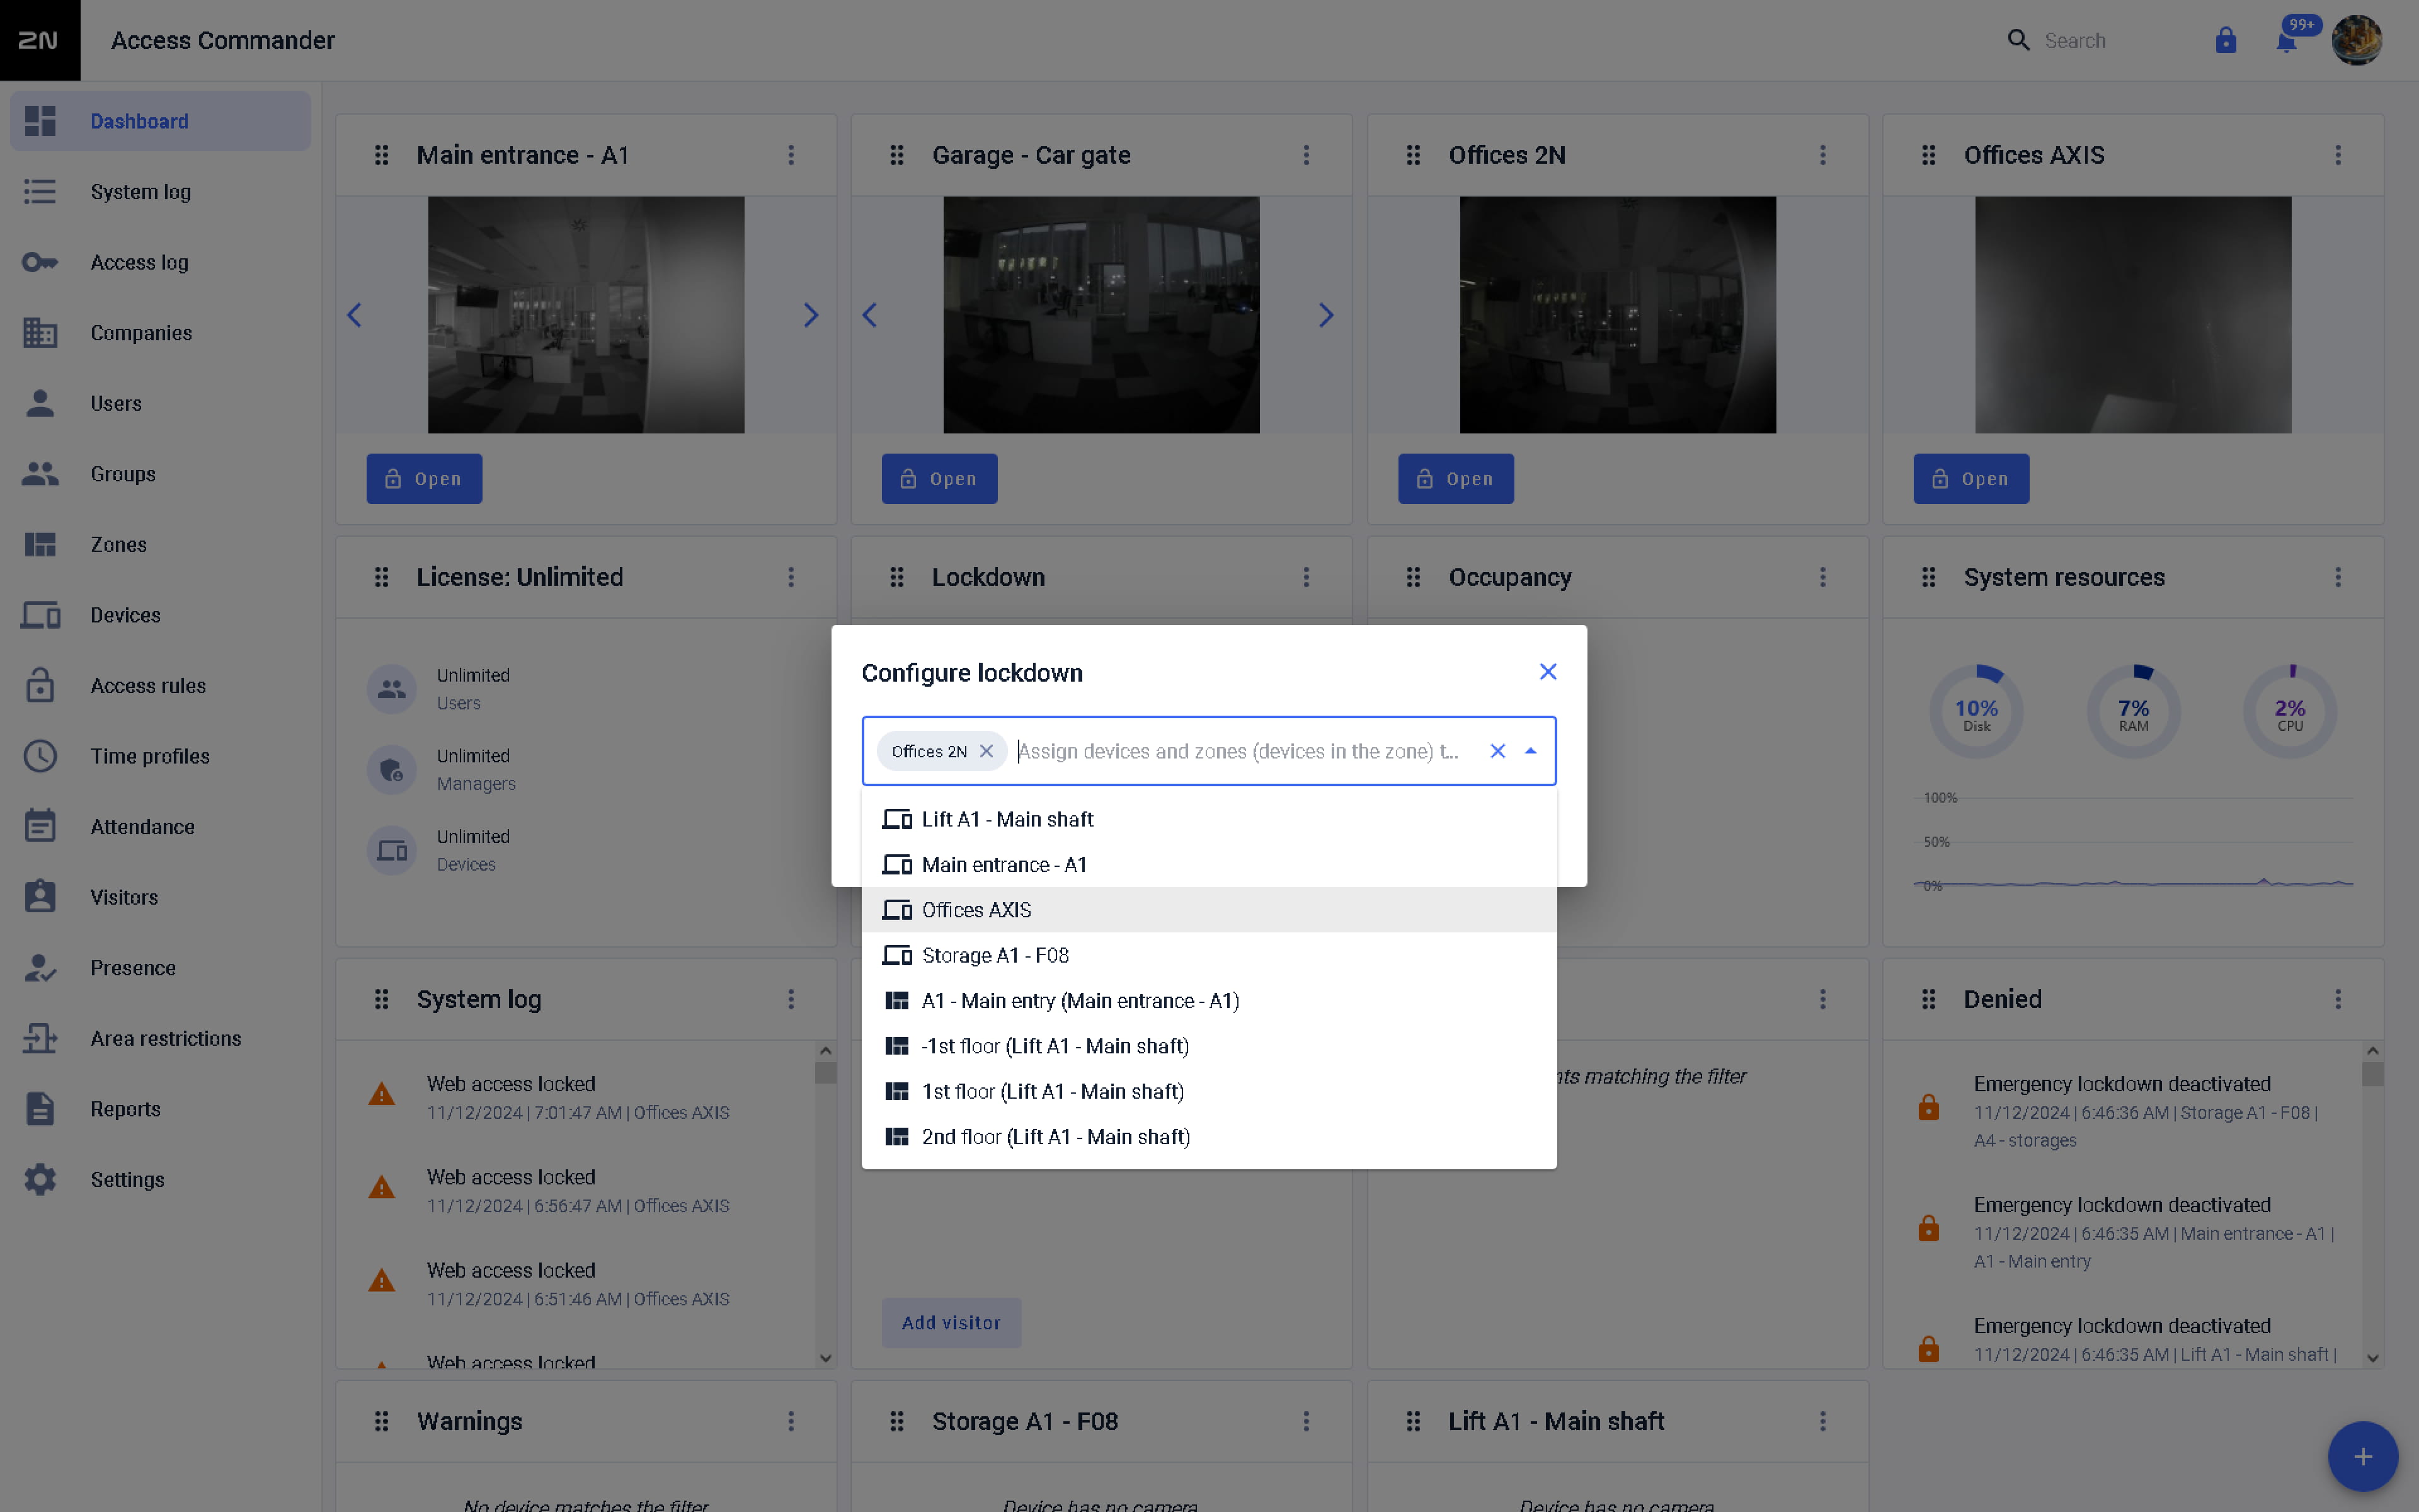Open options menu of Garage - Car gate widget

pos(1305,155)
